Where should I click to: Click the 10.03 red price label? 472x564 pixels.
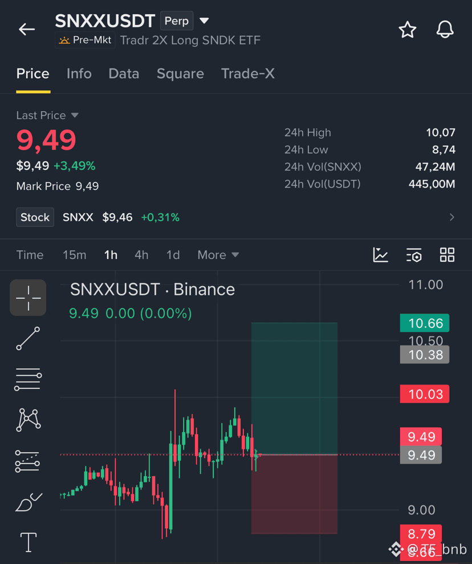(x=425, y=394)
